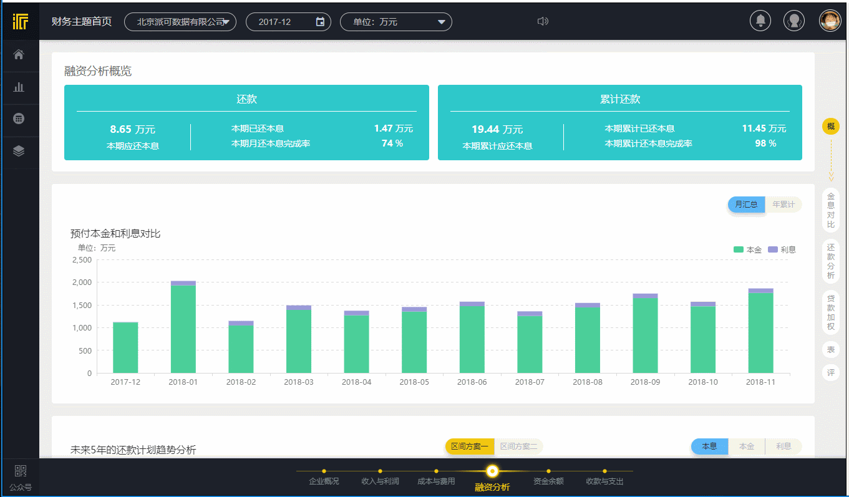Click the support headset icon in header
Image resolution: width=849 pixels, height=497 pixels.
click(x=793, y=21)
